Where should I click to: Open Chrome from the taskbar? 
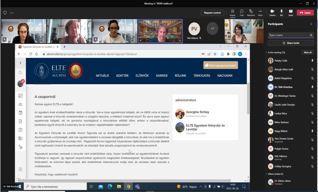(x=128, y=187)
